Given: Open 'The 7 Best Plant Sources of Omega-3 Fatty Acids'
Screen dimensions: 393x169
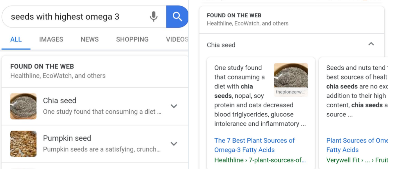Looking at the screenshot, I should [x=254, y=145].
